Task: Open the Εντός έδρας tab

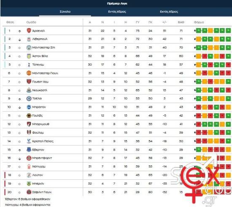Action: click(x=117, y=12)
